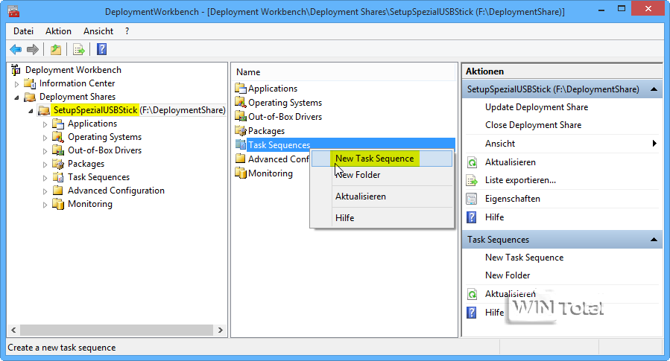Open the Aktion menu

click(x=59, y=31)
